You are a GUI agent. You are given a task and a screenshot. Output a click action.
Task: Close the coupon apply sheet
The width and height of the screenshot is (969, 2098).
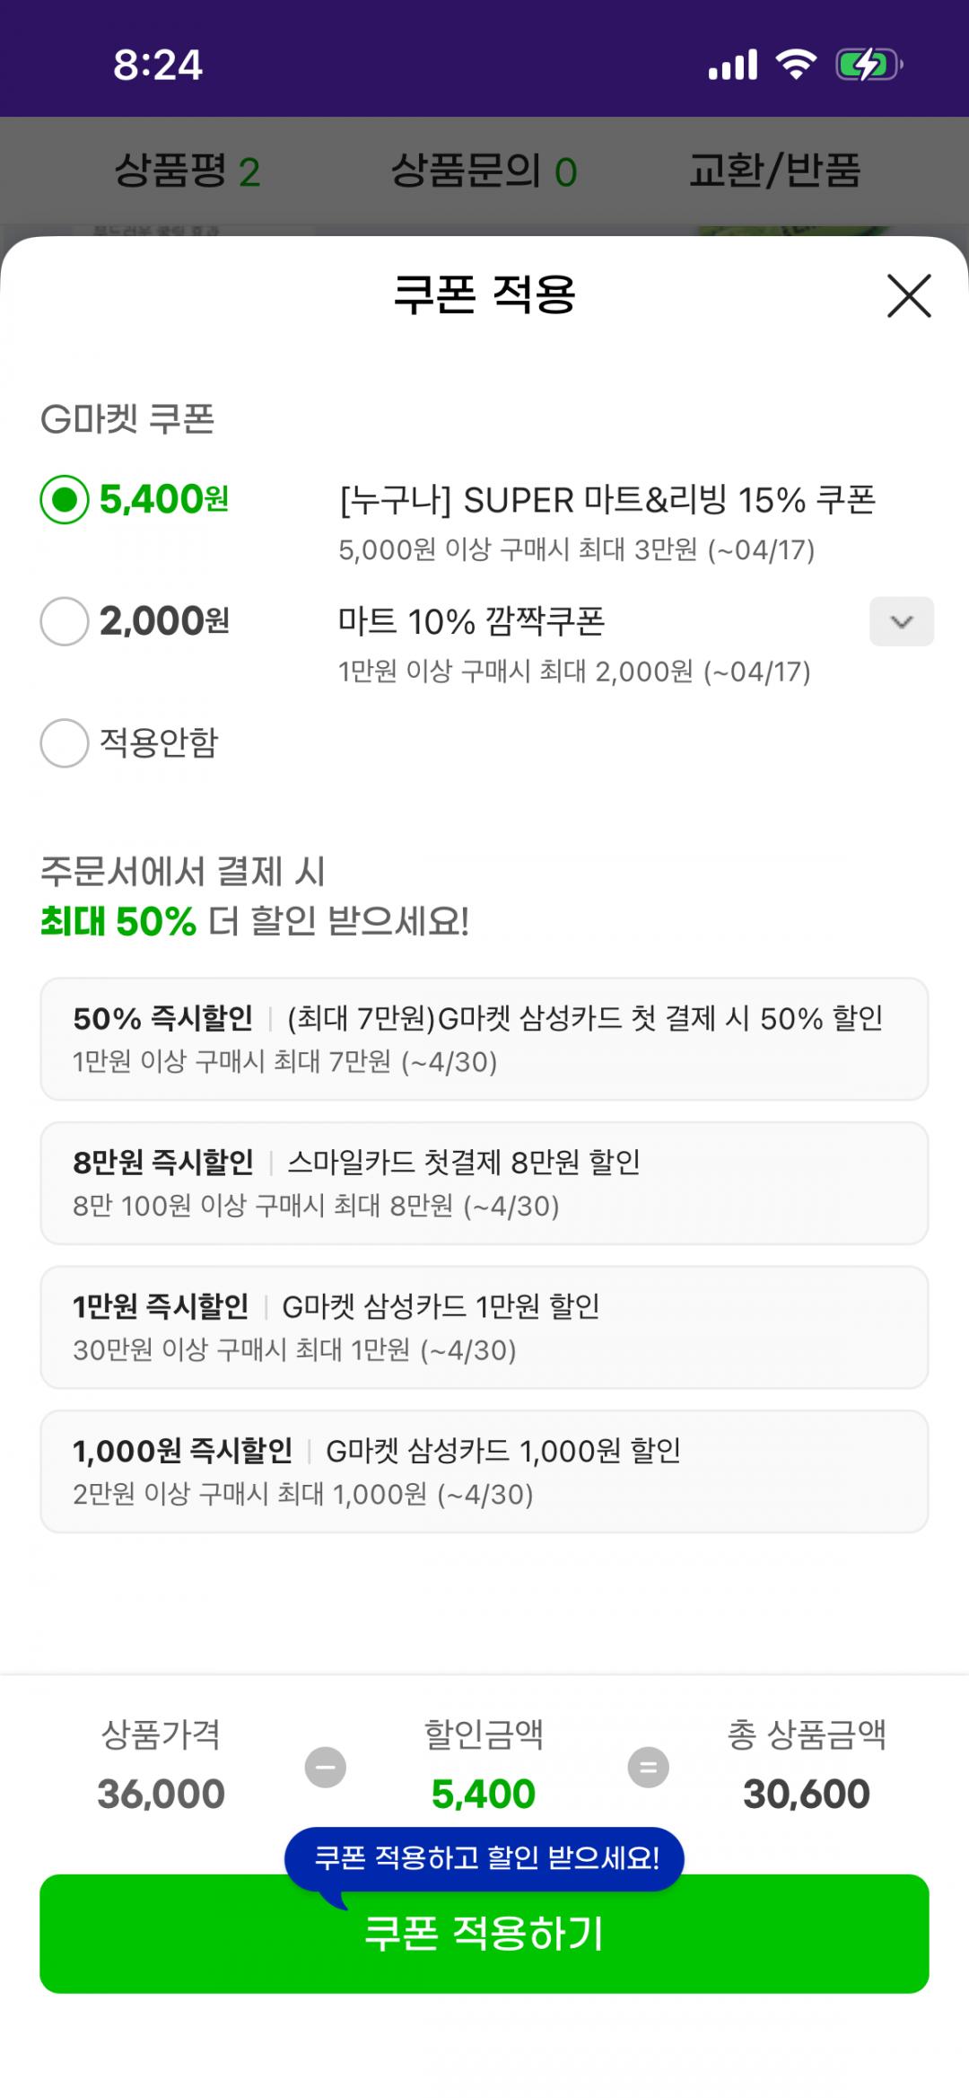coord(909,296)
